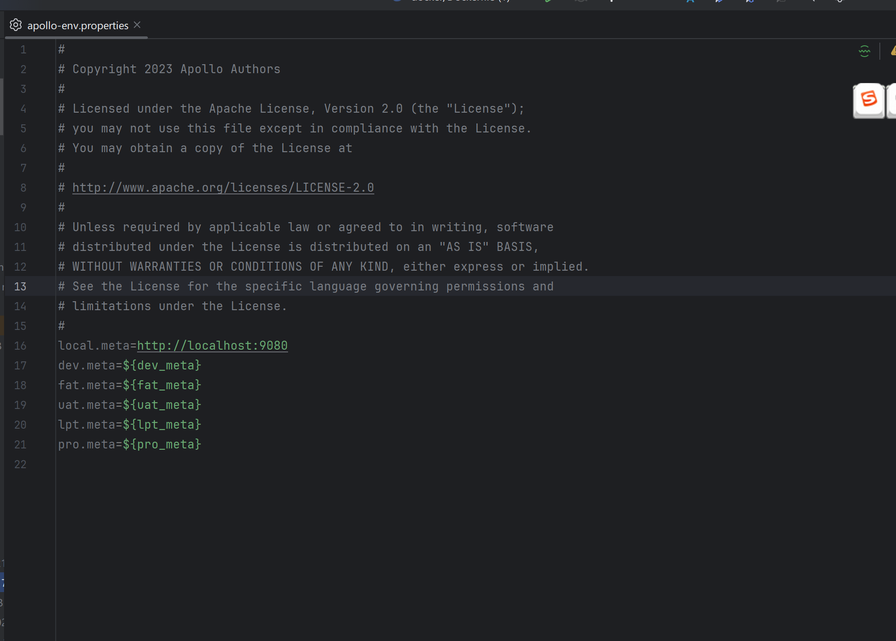The height and width of the screenshot is (641, 896).
Task: Click the ${lpt_meta} placeholder value
Action: click(162, 425)
